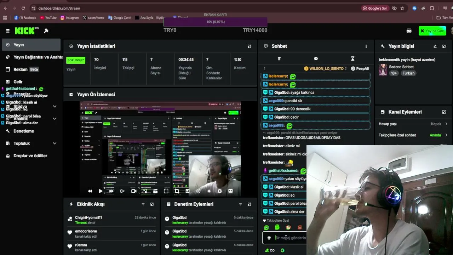Play the stream preview

101,191
